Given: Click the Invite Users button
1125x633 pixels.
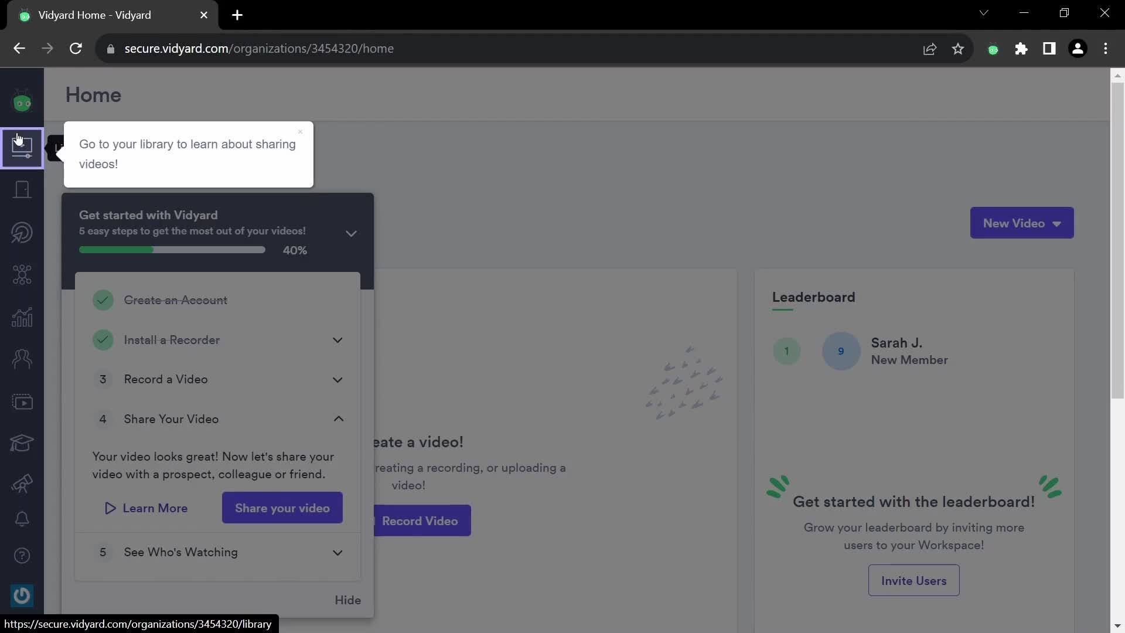Looking at the screenshot, I should pos(914,580).
